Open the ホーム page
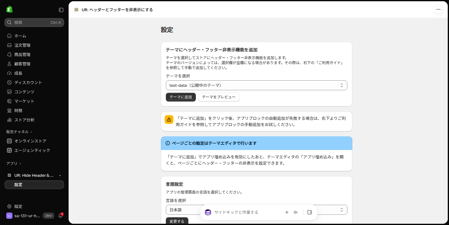This screenshot has height=225, width=449. (x=34, y=36)
